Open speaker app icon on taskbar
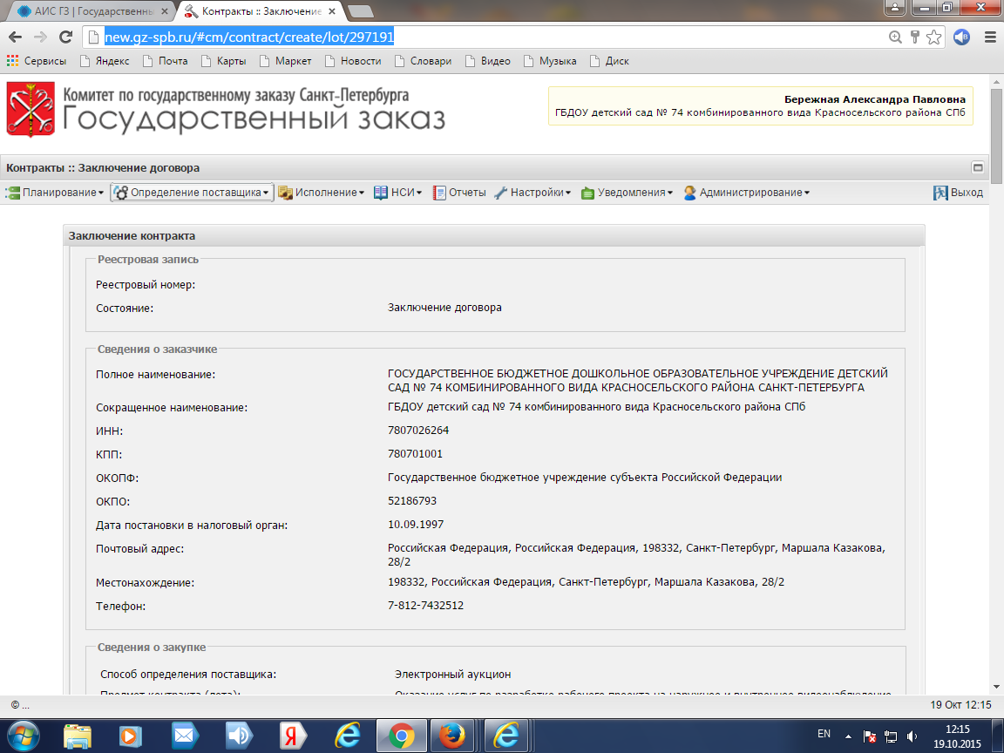The width and height of the screenshot is (1004, 753). coord(239,736)
